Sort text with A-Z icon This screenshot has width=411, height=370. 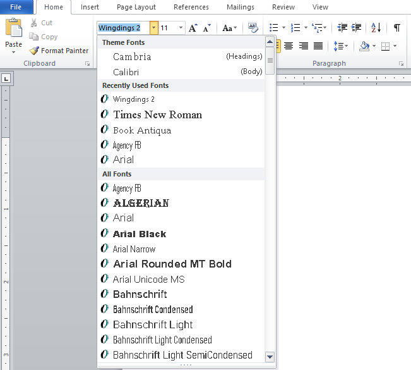tap(376, 28)
